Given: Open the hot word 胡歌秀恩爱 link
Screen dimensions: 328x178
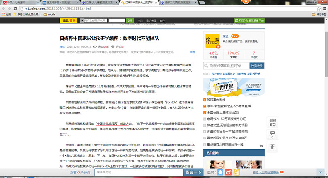Looking at the screenshot, I should (x=253, y=74).
